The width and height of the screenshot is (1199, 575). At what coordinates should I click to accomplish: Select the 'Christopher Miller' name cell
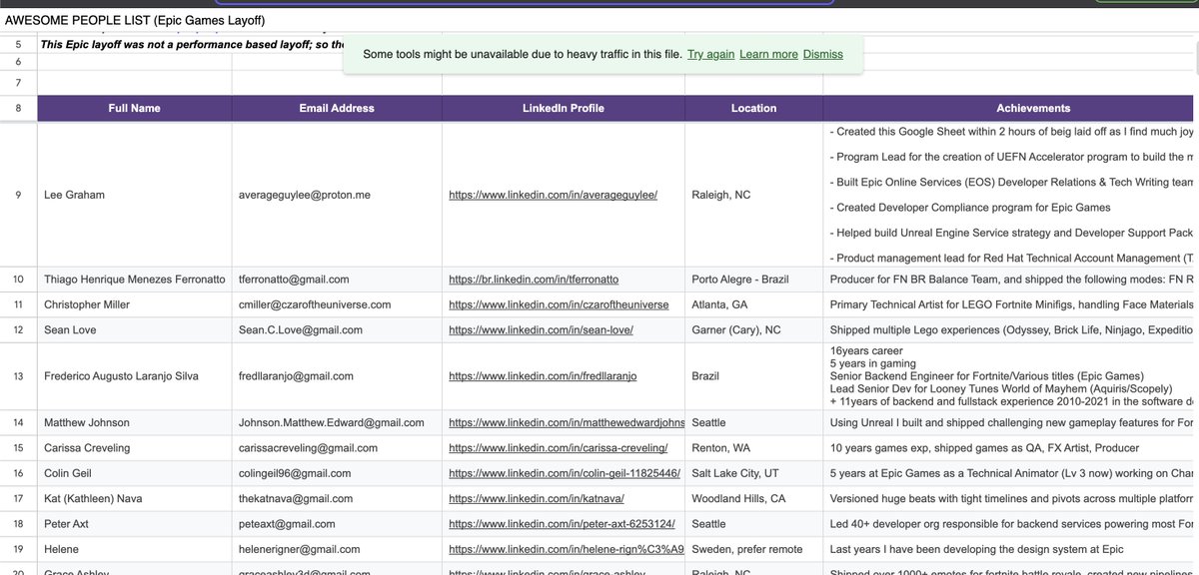pyautogui.click(x=134, y=304)
